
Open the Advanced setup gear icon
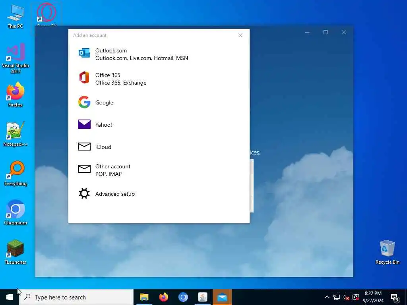point(84,193)
